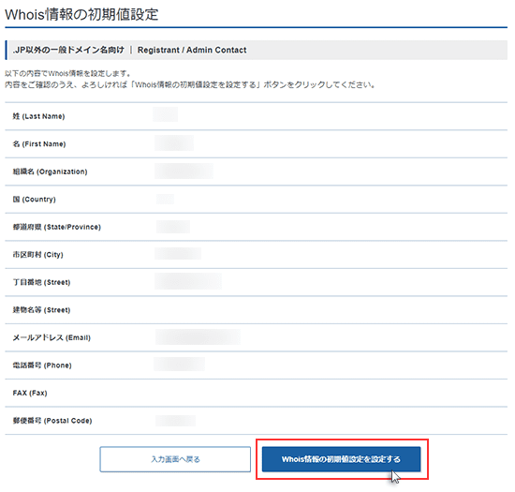Click the section header .JP以外の一般ドメイン名向け
515x492 pixels.
click(x=68, y=50)
